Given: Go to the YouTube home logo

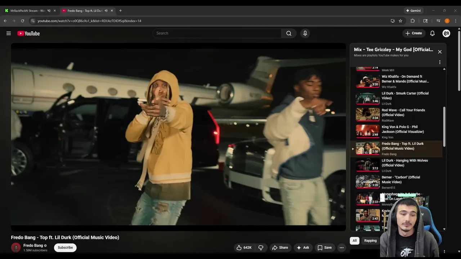Looking at the screenshot, I should (28, 33).
